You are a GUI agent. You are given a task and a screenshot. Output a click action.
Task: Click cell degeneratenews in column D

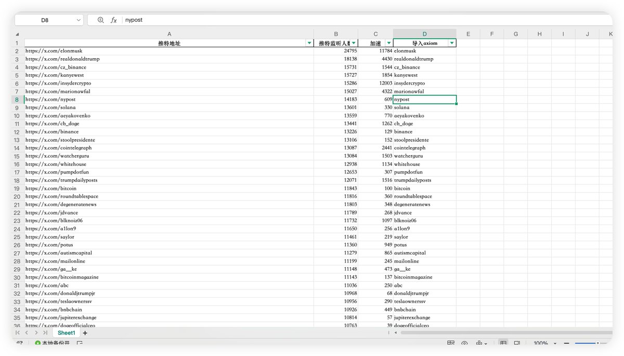424,204
